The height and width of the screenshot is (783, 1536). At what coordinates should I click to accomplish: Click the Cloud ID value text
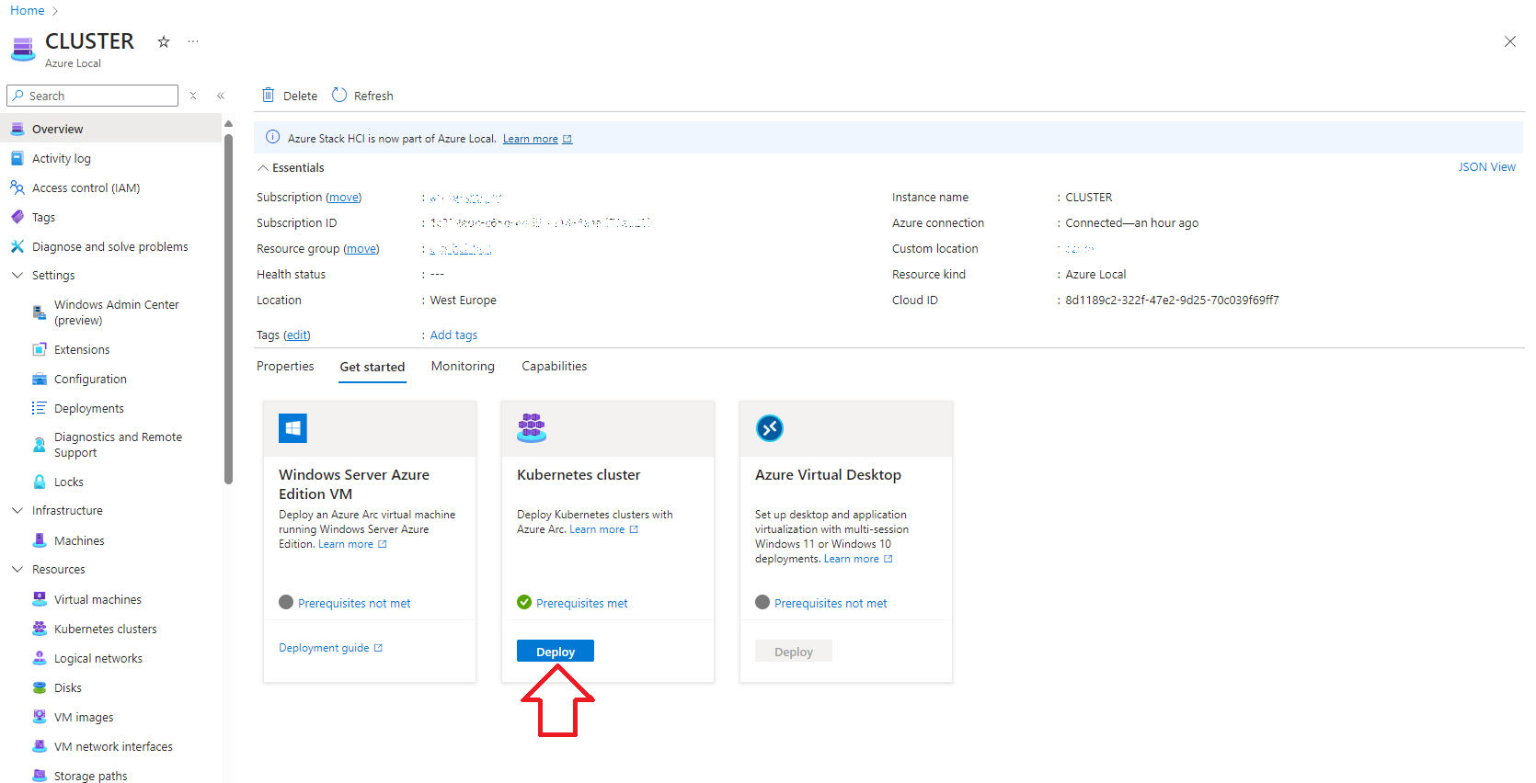click(1172, 300)
